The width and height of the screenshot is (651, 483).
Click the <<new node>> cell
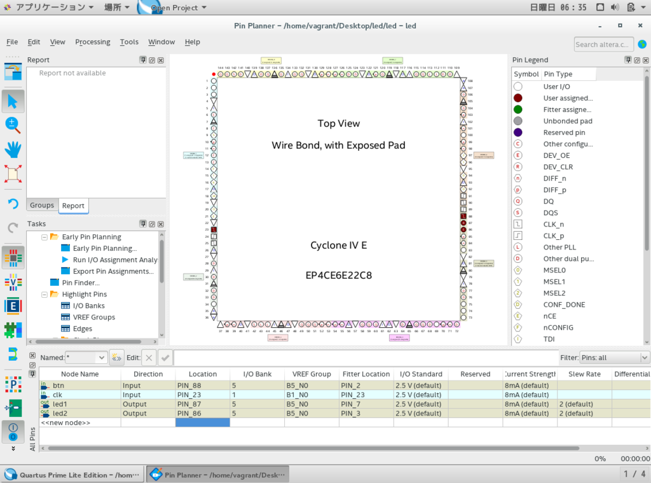point(80,423)
